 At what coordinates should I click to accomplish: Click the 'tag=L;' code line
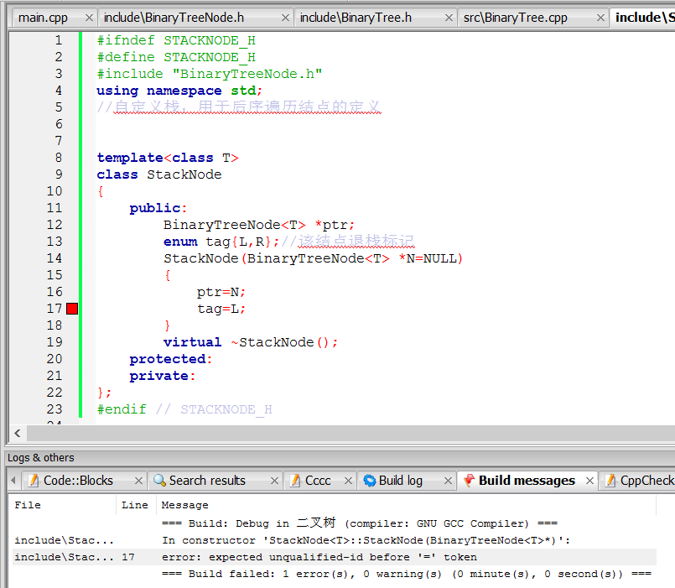(x=221, y=309)
